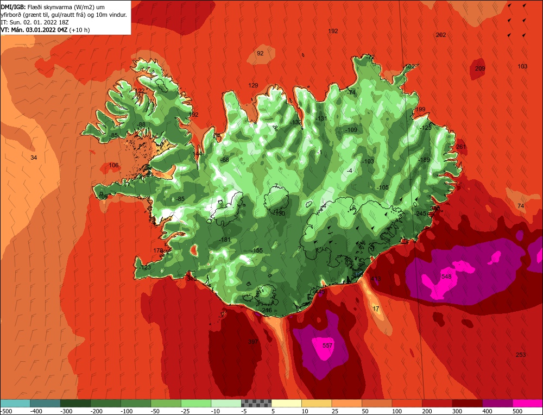Click the -123 value on the Reykjanes peninsula
Image resolution: width=543 pixels, height=415 pixels.
[x=145, y=267]
